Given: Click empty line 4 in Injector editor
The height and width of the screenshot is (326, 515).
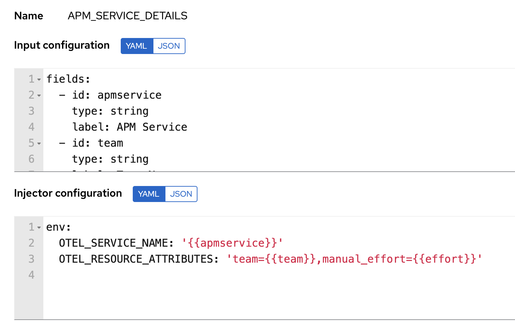Looking at the screenshot, I should tap(100, 275).
